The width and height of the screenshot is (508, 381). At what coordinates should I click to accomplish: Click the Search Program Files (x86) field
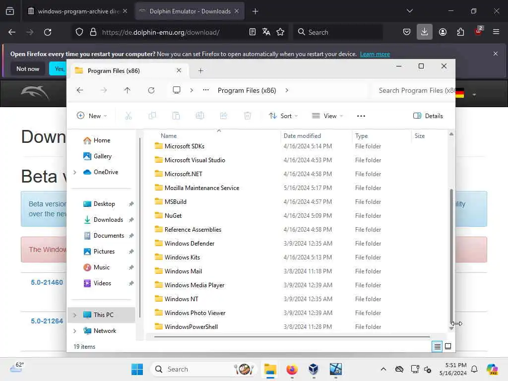[x=413, y=90]
